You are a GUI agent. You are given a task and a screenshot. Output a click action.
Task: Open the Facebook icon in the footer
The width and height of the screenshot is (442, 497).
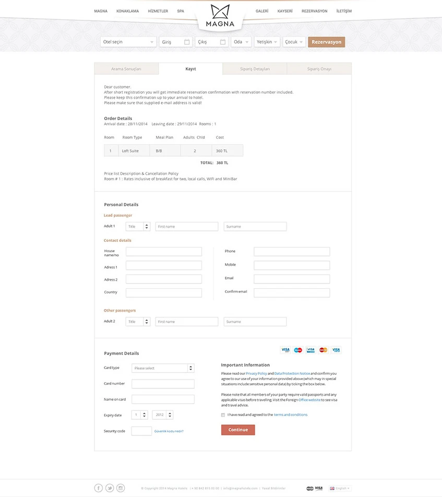[99, 488]
